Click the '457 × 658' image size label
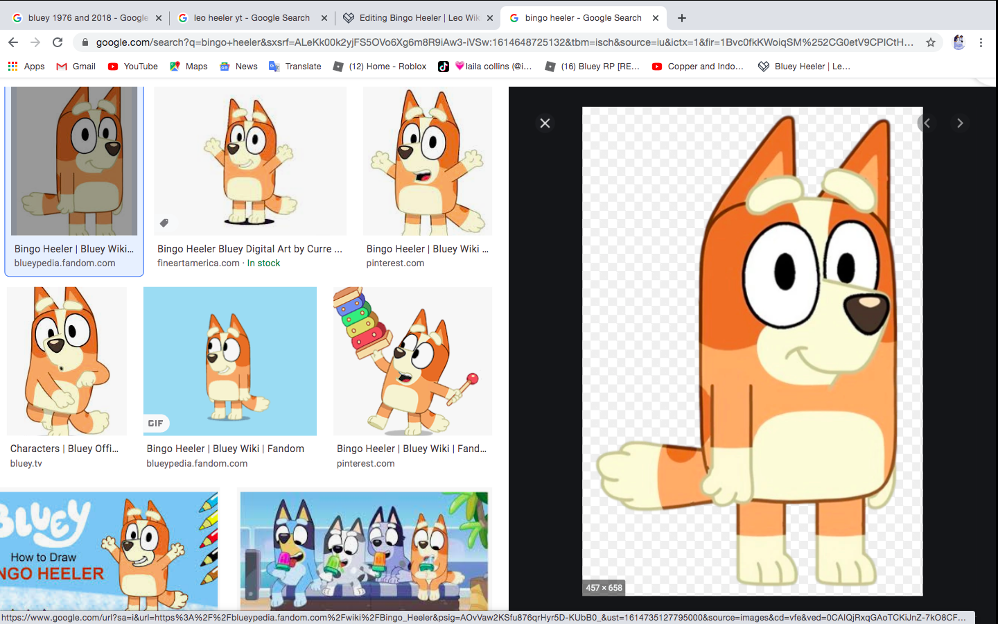Screen dimensions: 998x624 tap(604, 588)
